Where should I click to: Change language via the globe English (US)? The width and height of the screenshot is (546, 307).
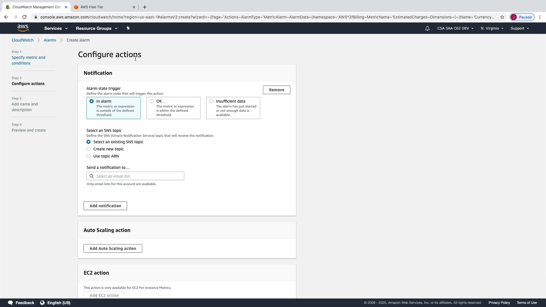click(55, 303)
